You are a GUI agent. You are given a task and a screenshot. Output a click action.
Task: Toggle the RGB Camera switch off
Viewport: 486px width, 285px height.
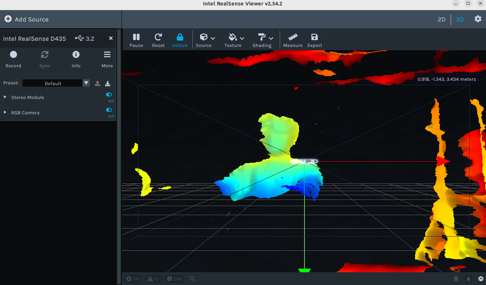pyautogui.click(x=109, y=110)
